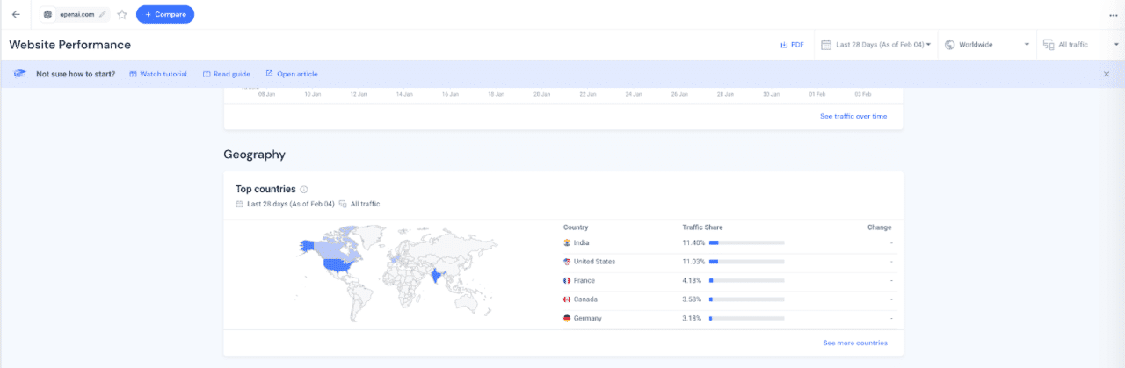Click the Compare button
The image size is (1125, 368).
pos(165,14)
